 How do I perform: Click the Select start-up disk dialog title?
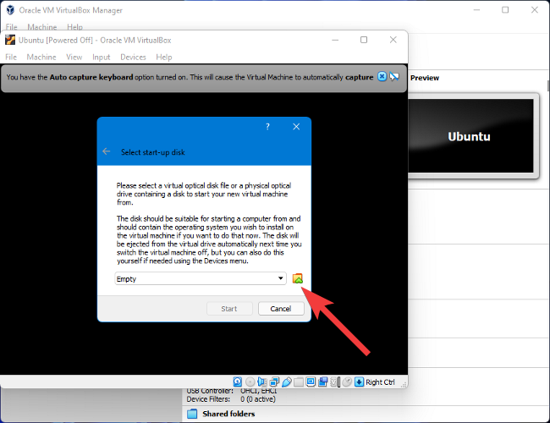coord(153,152)
